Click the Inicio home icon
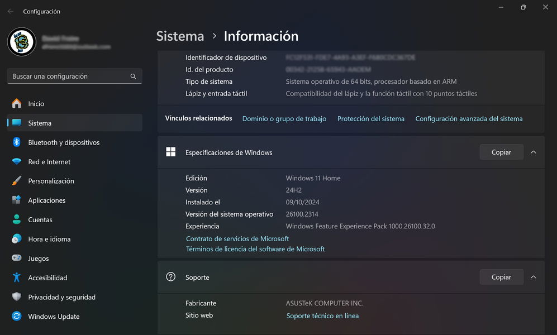The width and height of the screenshot is (557, 335). (x=16, y=104)
